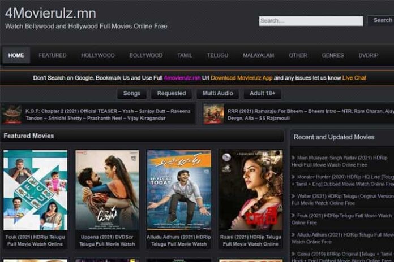Click the RRR Ramaraju For Bheem thumbnail
The height and width of the screenshot is (262, 394).
tap(213, 114)
